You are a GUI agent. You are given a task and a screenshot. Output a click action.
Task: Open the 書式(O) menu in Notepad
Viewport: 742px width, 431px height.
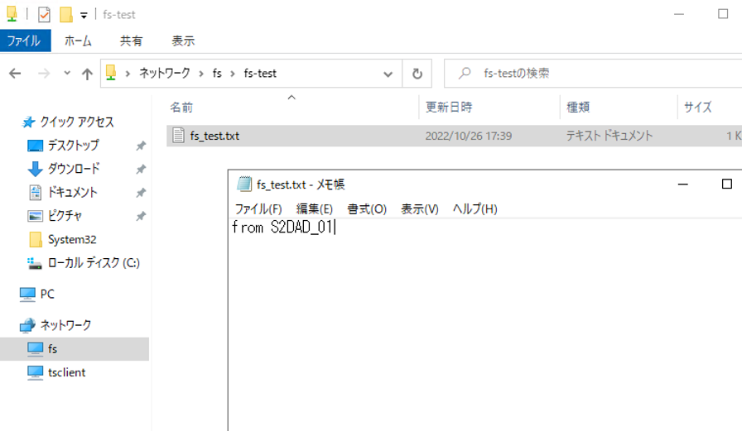pos(367,209)
